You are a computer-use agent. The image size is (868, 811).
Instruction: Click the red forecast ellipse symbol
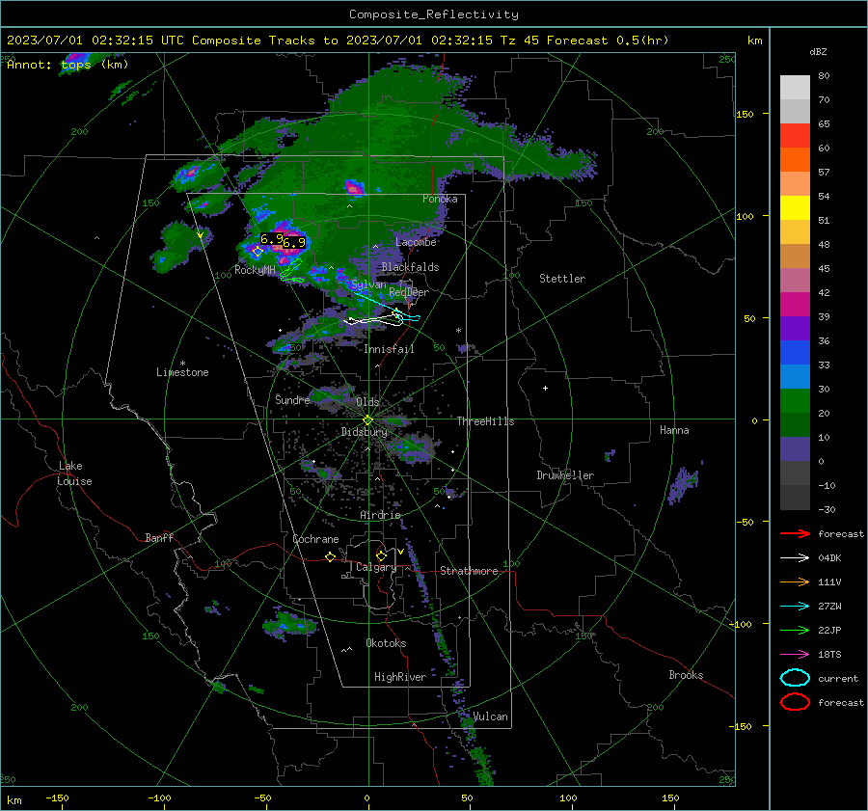[x=795, y=702]
